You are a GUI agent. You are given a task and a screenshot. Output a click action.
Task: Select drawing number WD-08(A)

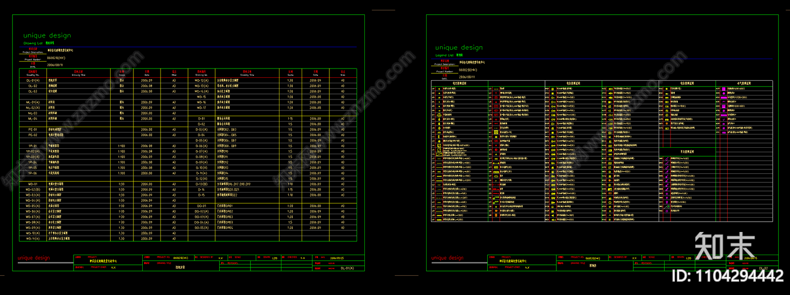click(33, 223)
